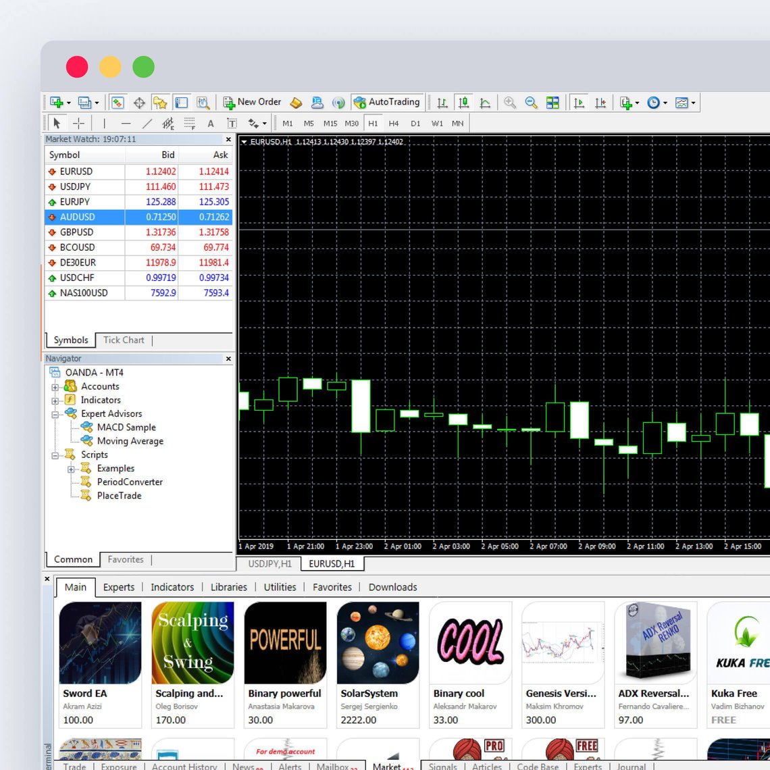
Task: Click the MACD Sample expert advisor
Action: (x=126, y=427)
